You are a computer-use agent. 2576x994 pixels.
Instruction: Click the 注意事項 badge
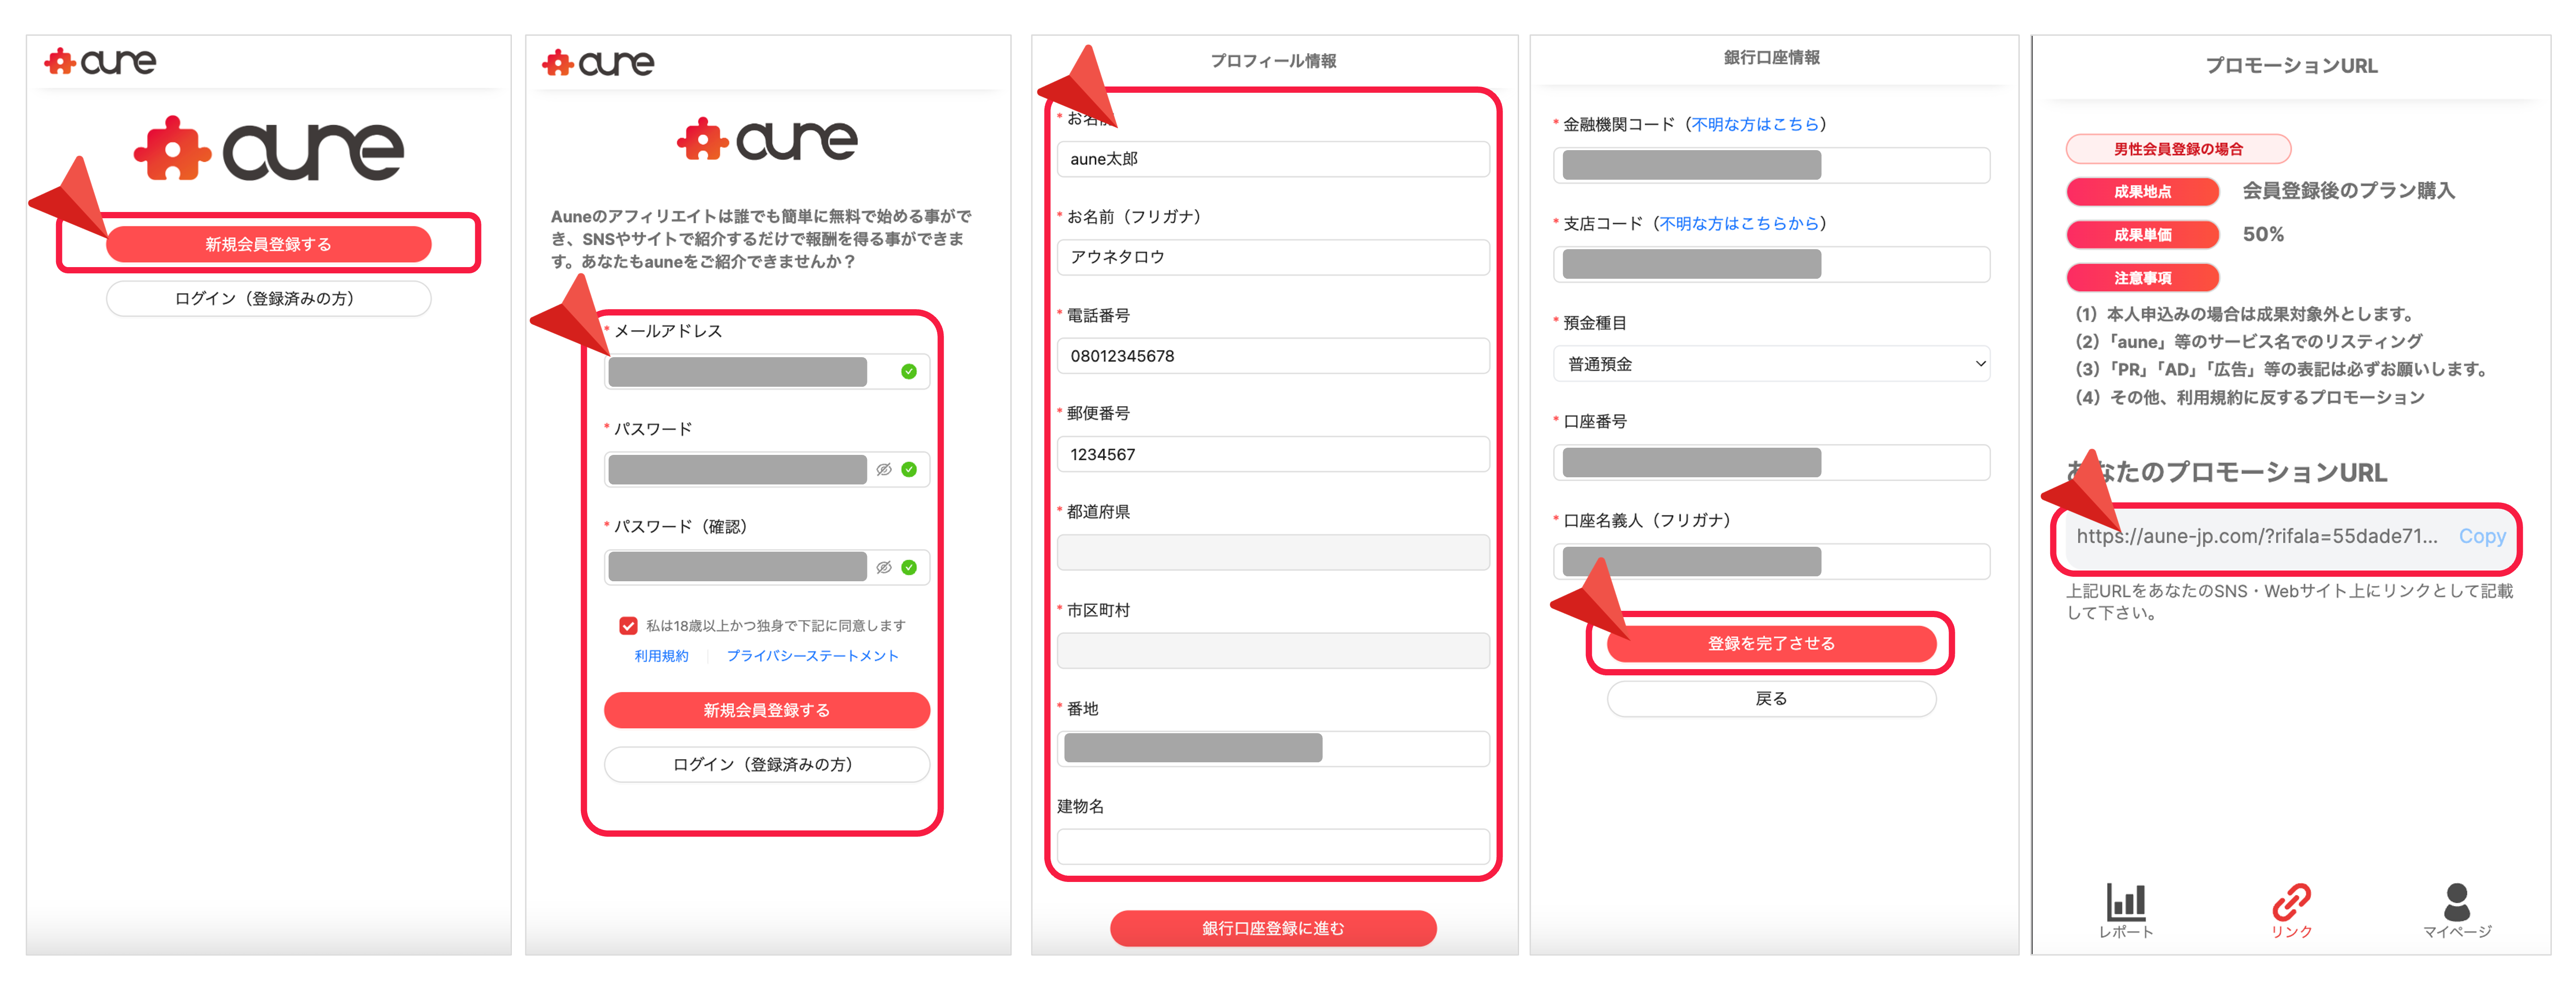[2142, 278]
